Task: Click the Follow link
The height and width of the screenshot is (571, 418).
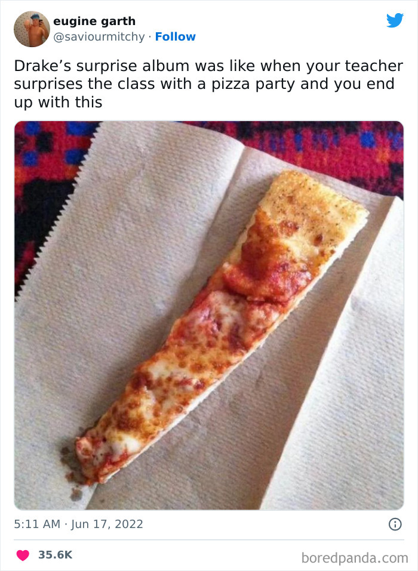Action: coord(176,37)
